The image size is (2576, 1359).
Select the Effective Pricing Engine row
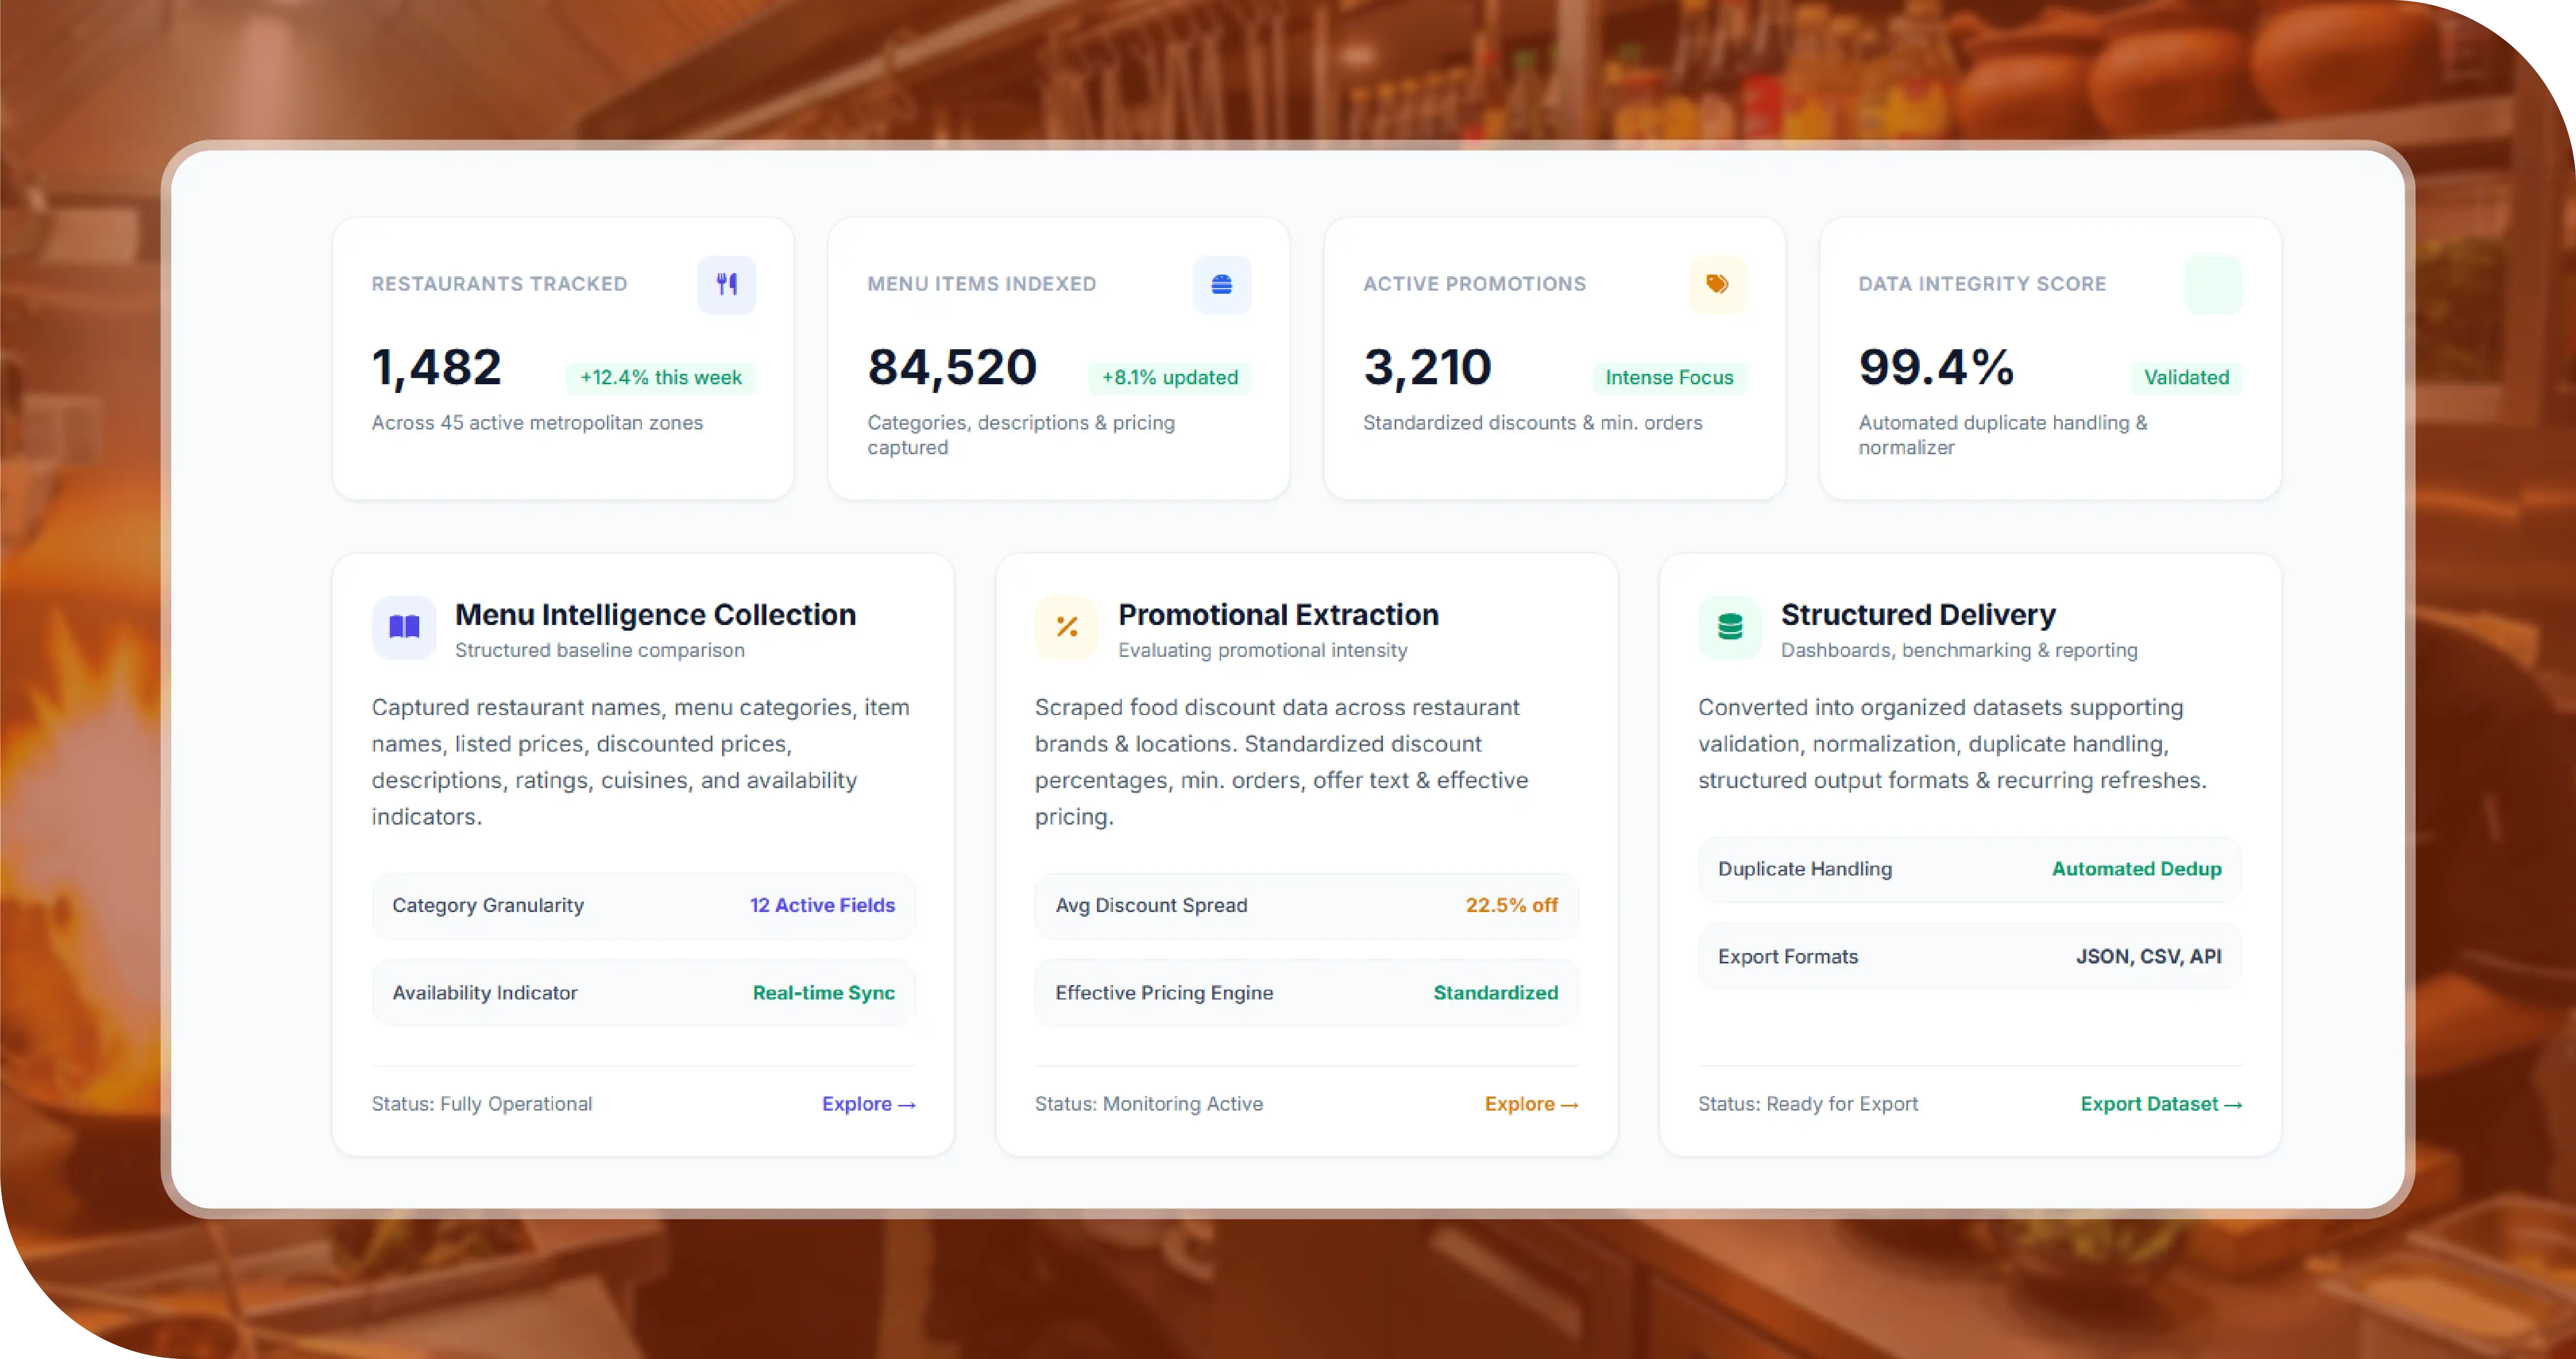coord(1306,993)
